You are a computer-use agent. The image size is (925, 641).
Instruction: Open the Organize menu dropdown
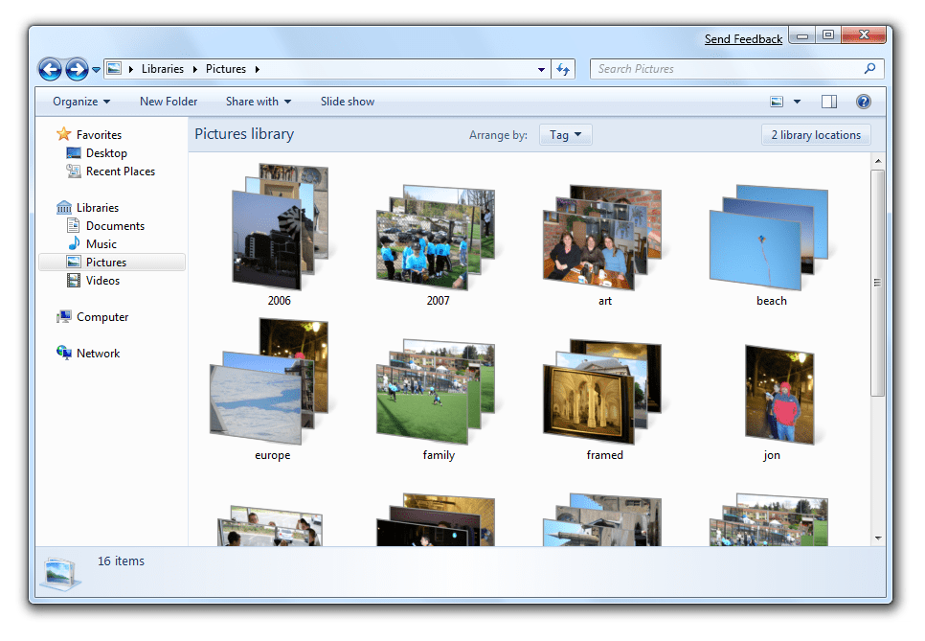(x=80, y=102)
